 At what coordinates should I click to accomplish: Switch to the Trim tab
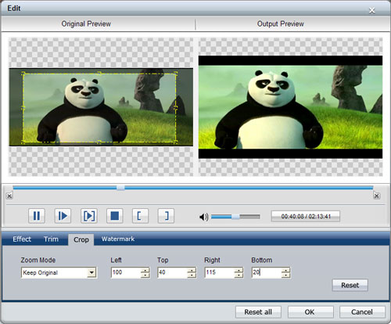point(51,239)
